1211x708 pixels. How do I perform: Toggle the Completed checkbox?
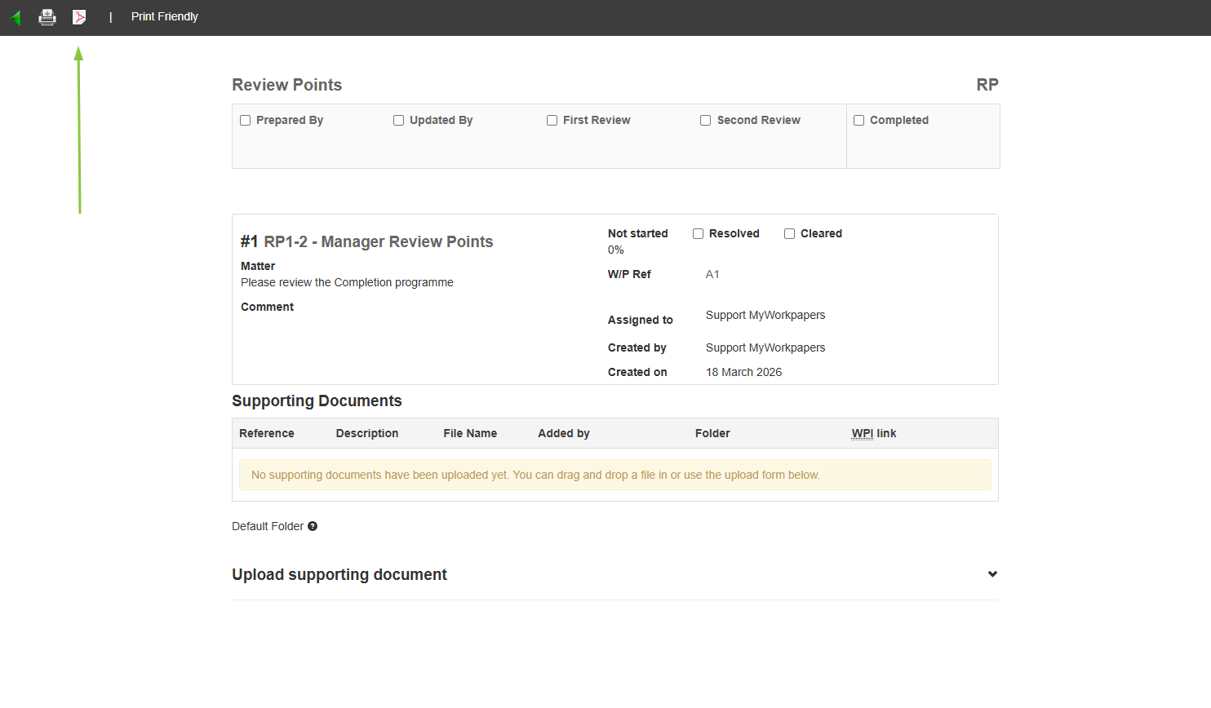click(x=859, y=121)
